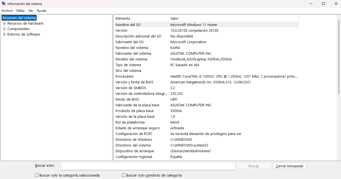Select value VivoBook_ASUSLaptop X509JA_X509JA
The height and width of the screenshot is (179, 341).
(201, 59)
